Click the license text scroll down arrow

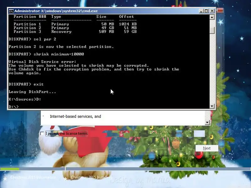[207, 123]
